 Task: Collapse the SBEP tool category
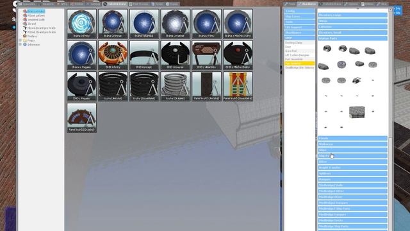[299, 38]
